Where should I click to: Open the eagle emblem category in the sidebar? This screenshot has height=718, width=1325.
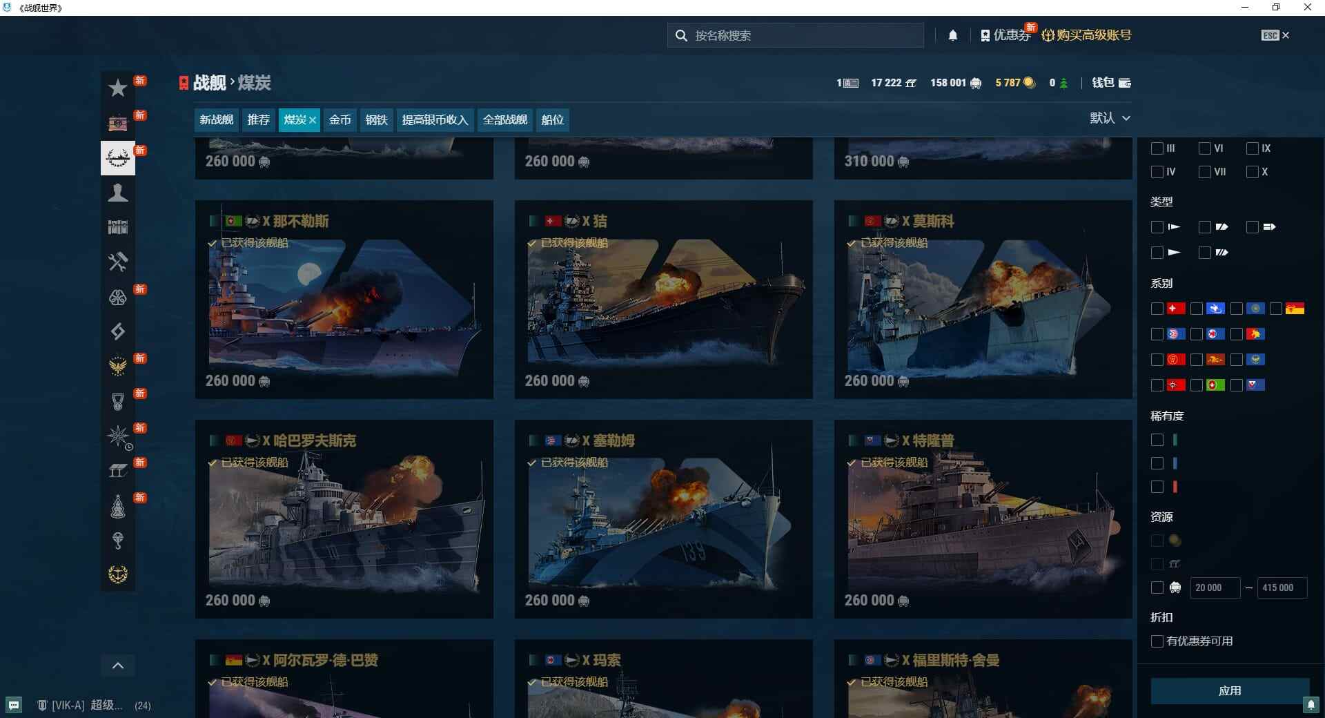pyautogui.click(x=118, y=366)
